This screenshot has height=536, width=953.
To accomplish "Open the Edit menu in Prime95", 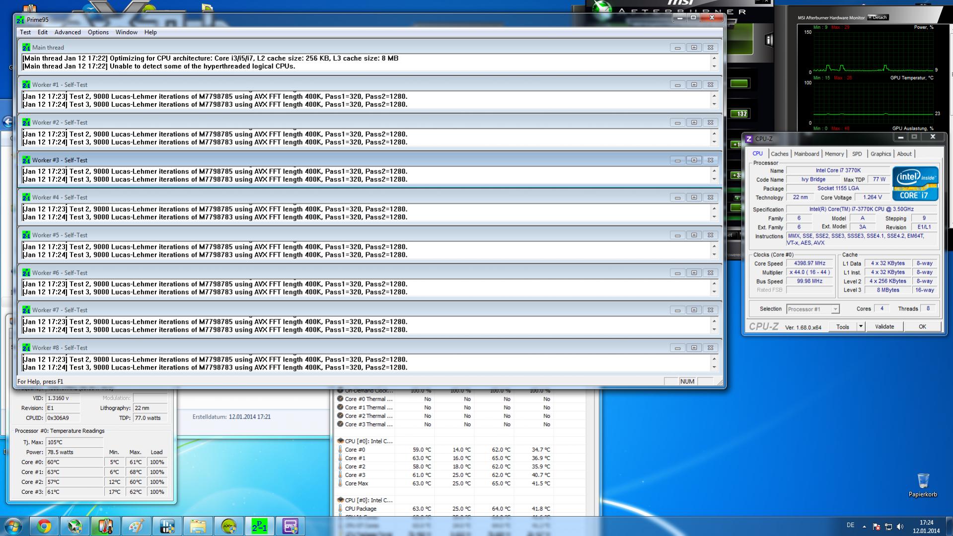I will [43, 32].
